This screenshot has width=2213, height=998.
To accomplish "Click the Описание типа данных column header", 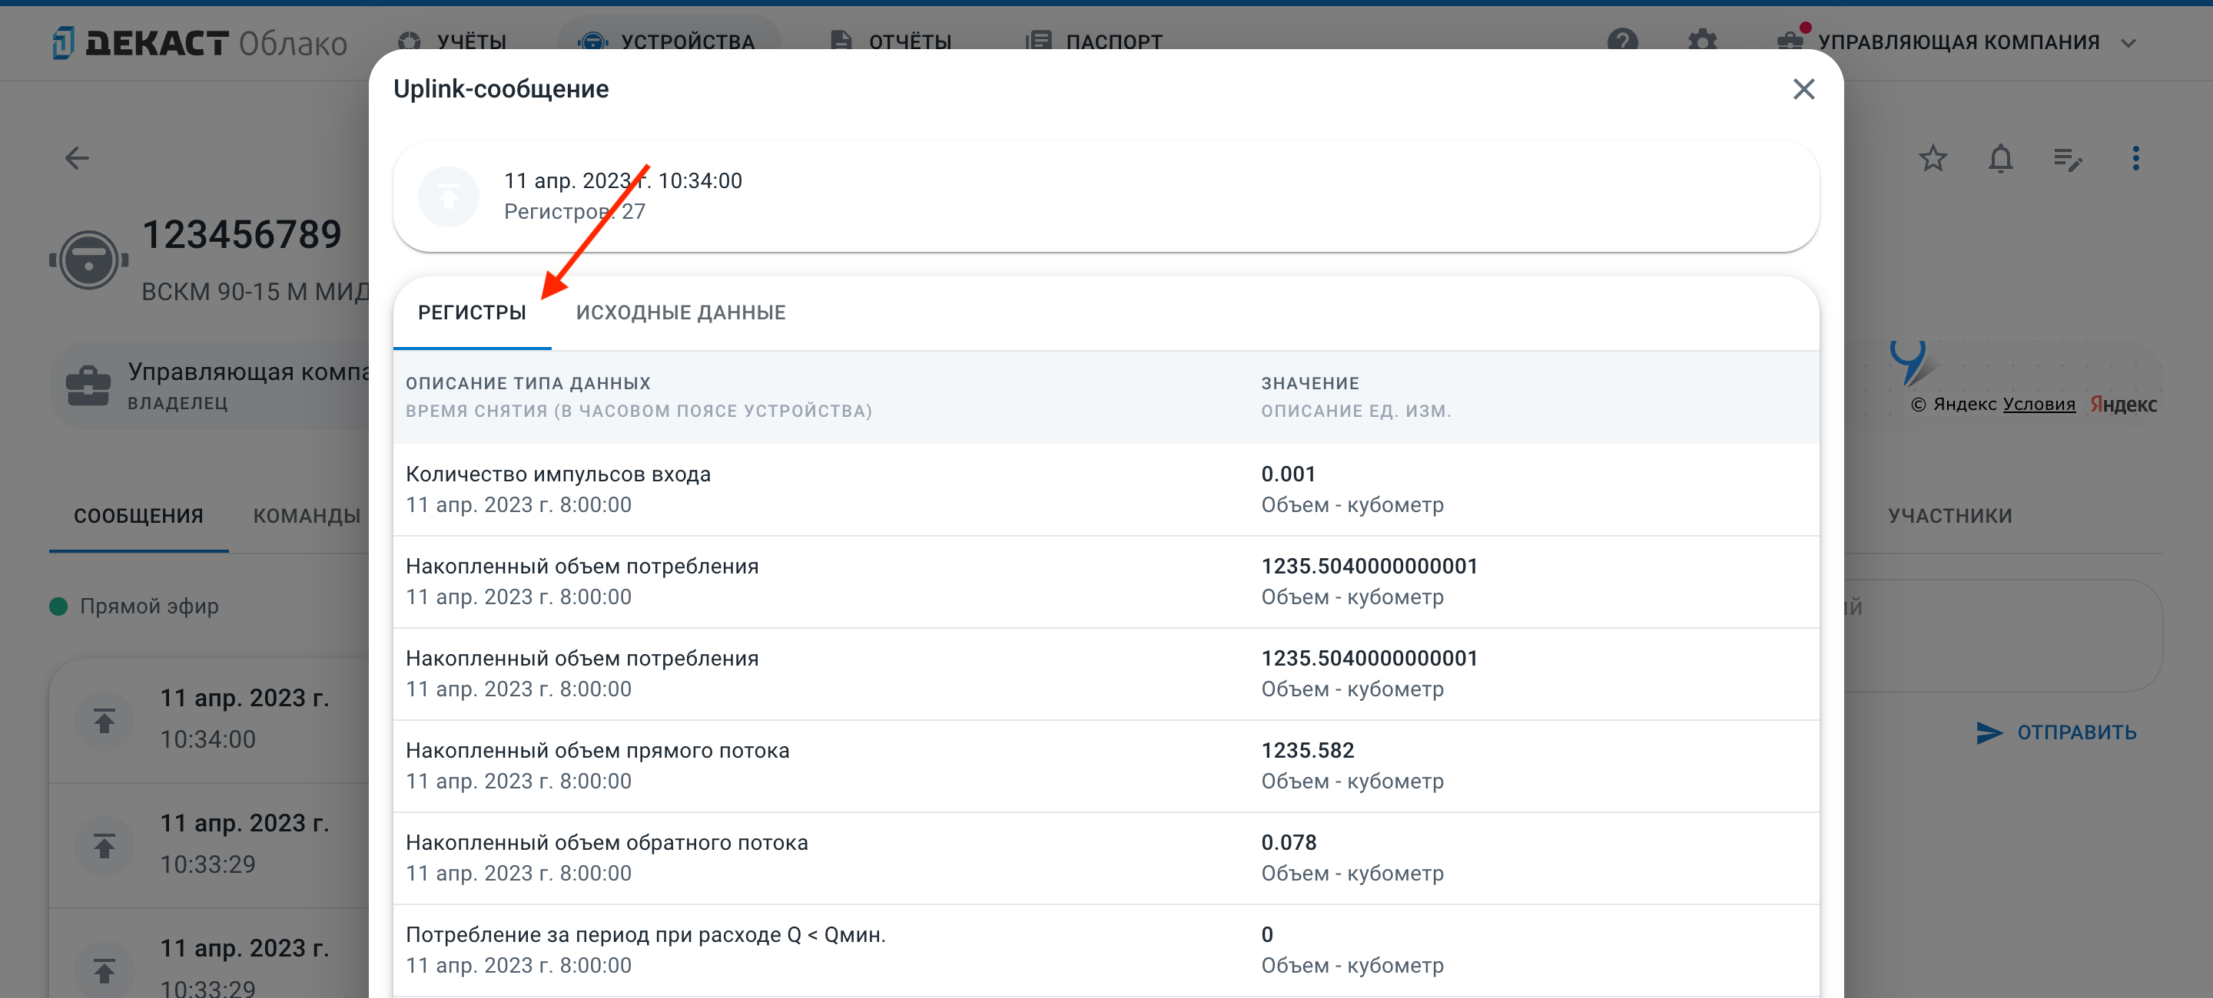I will coord(529,384).
